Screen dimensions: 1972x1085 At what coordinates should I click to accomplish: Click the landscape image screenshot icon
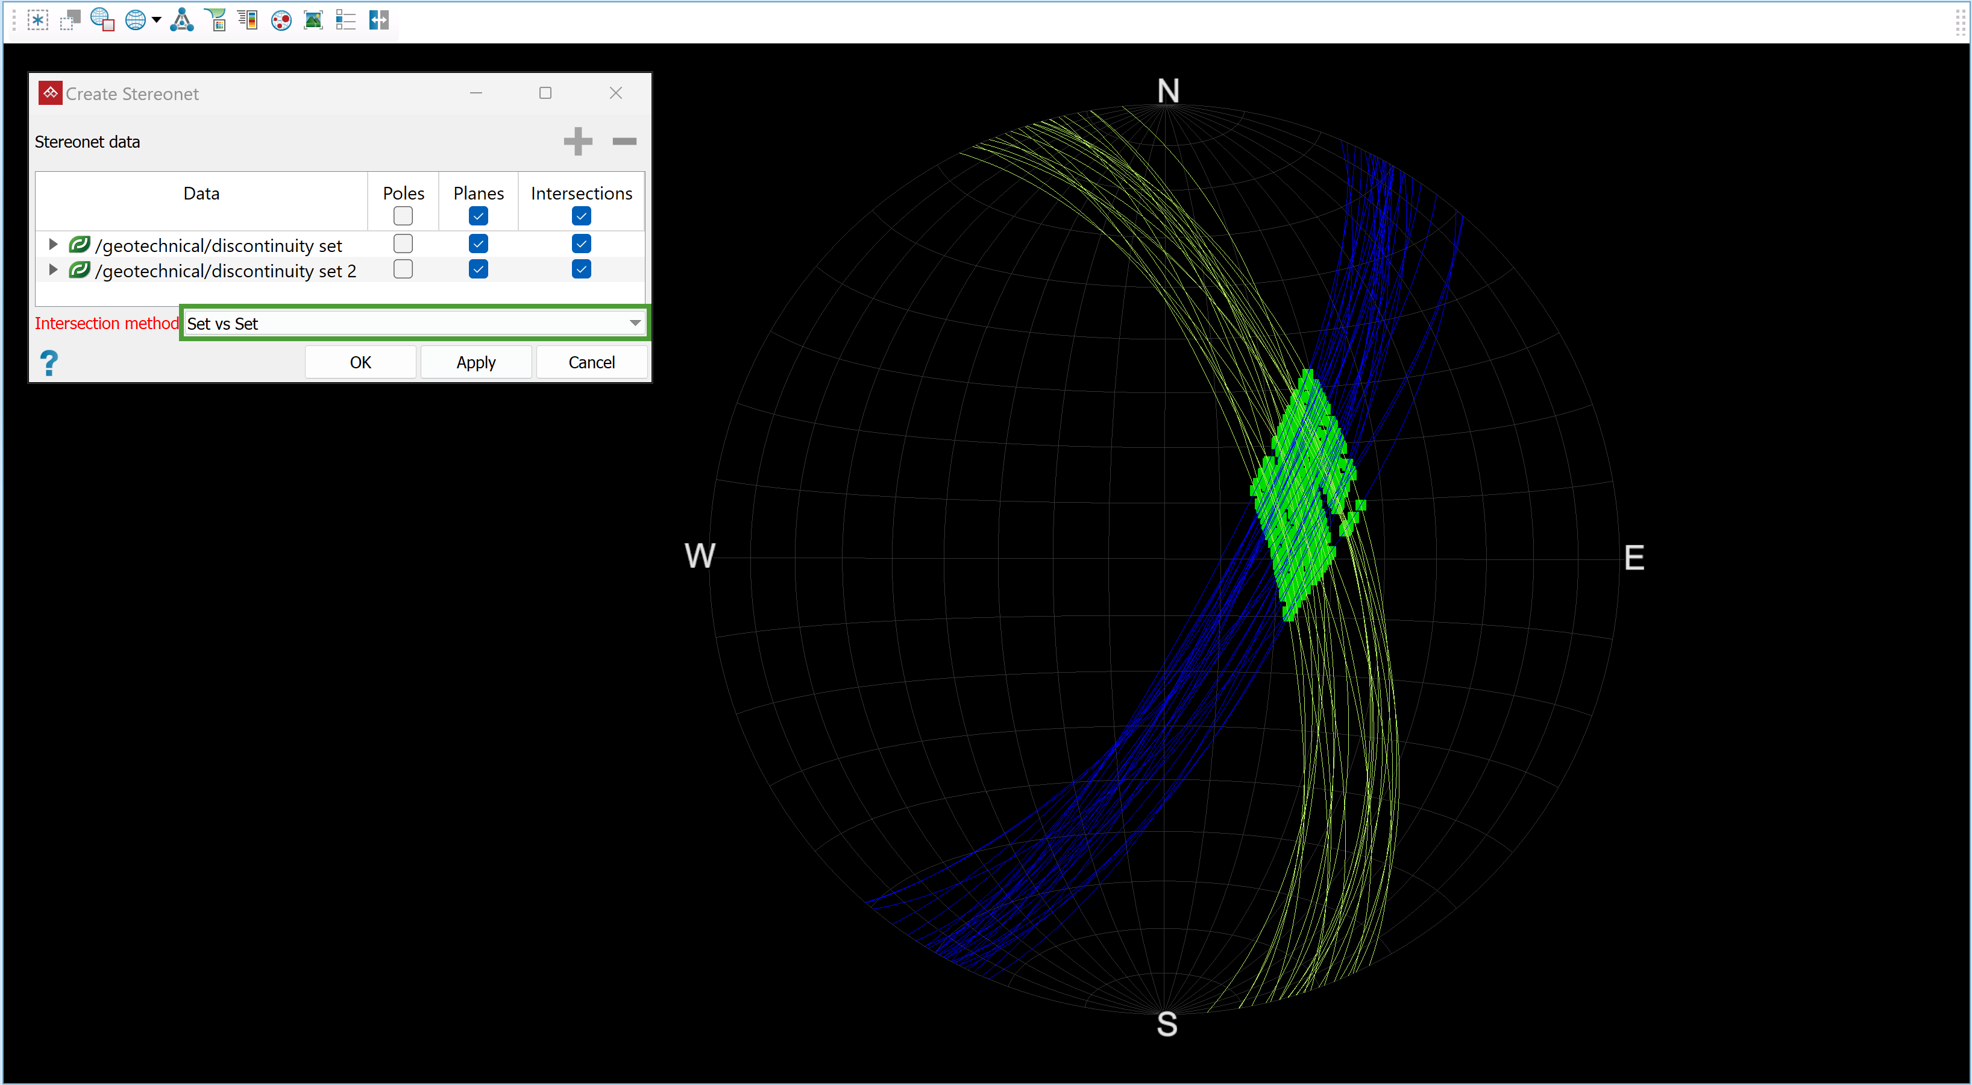313,20
